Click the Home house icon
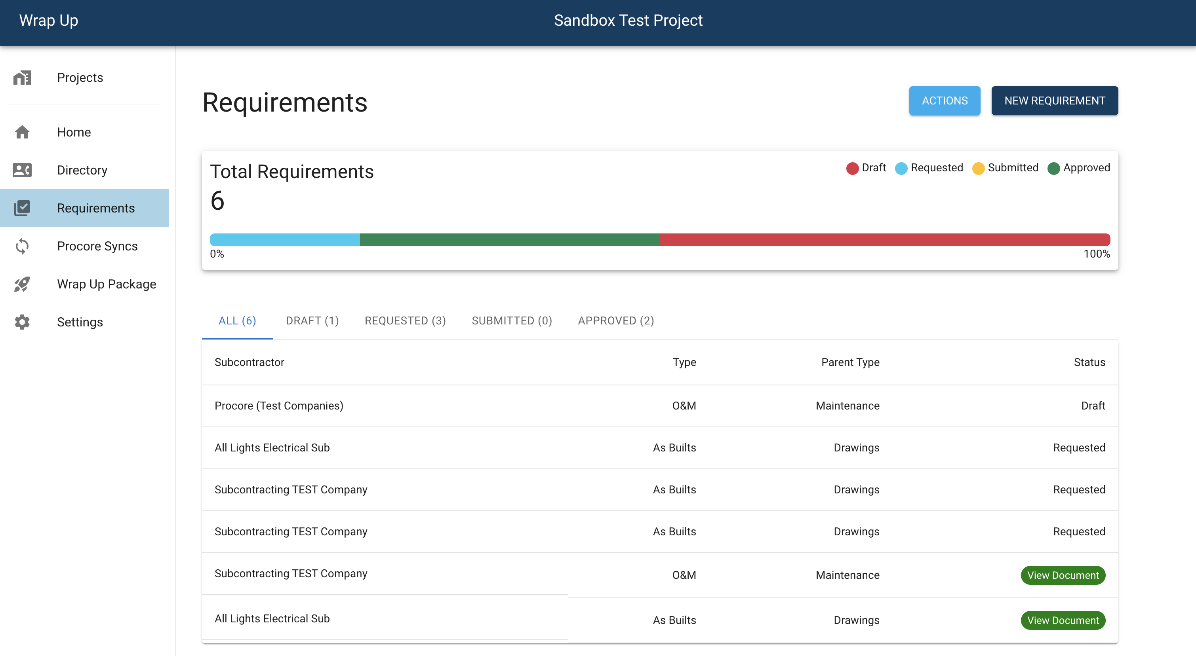The height and width of the screenshot is (656, 1196). [x=22, y=132]
